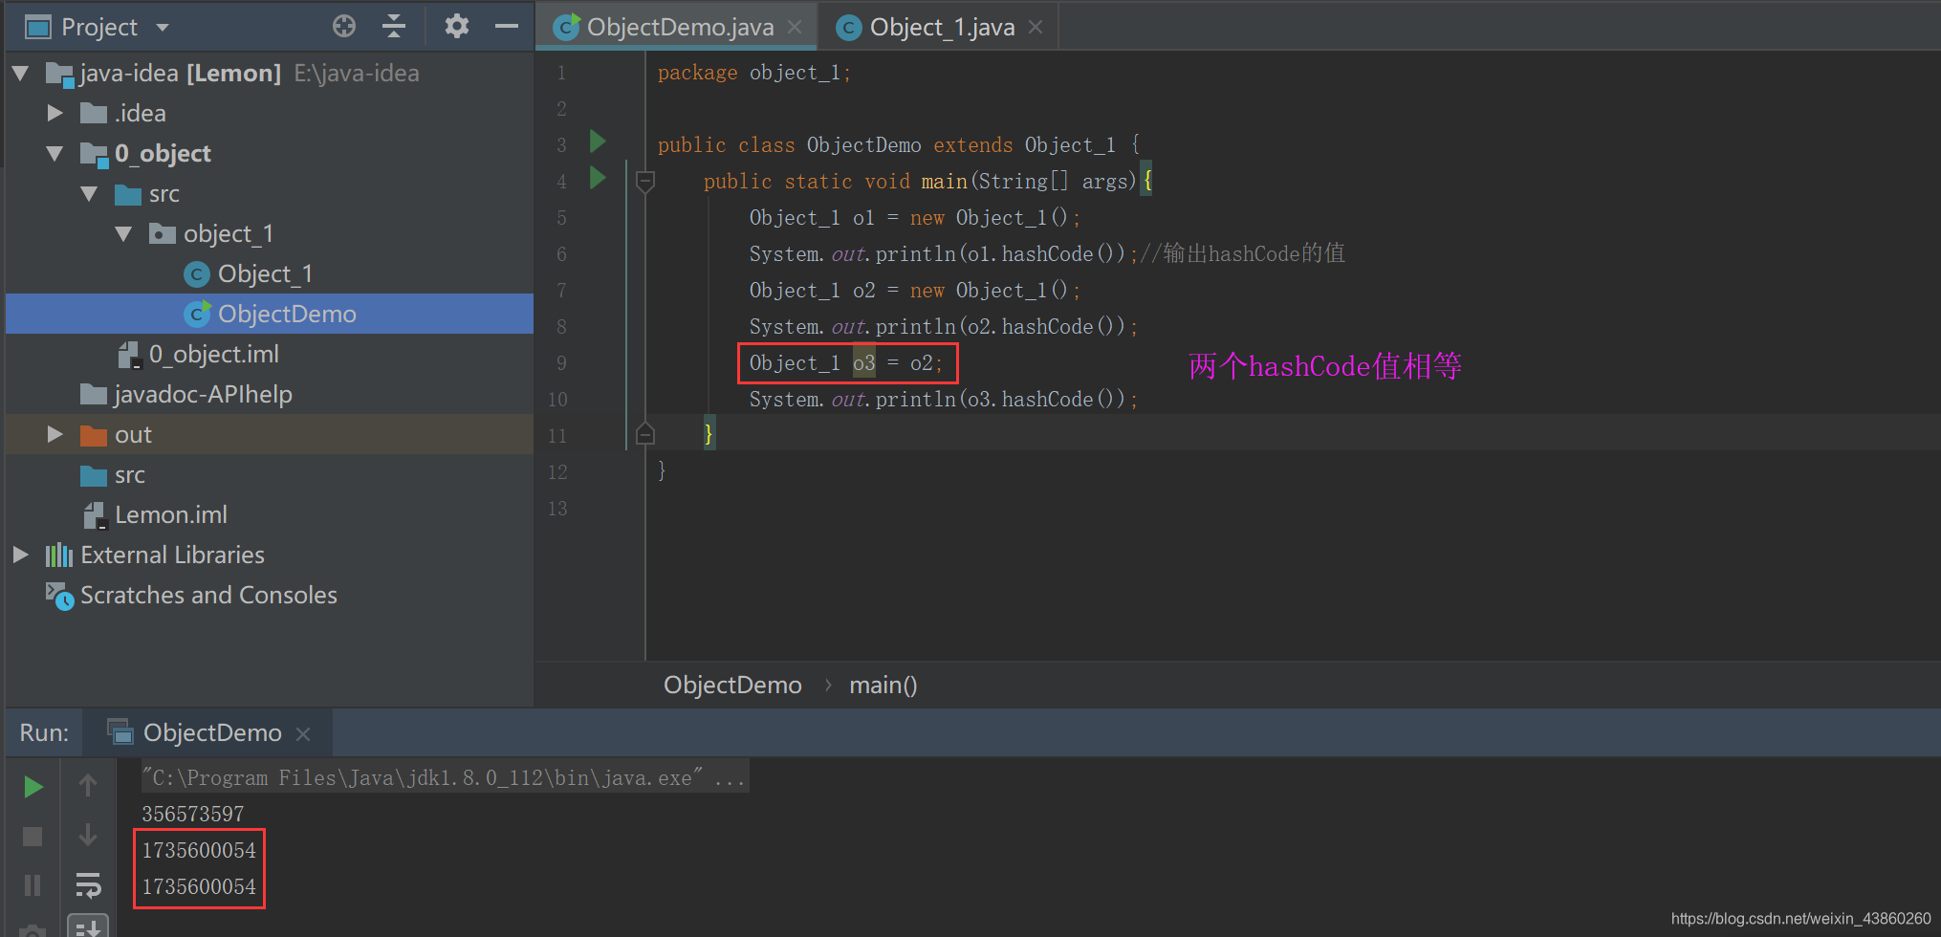Click run gutter arrow on class line 3
The height and width of the screenshot is (937, 1941).
tap(598, 142)
